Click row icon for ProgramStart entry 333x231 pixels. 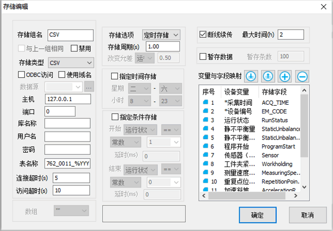205,146
